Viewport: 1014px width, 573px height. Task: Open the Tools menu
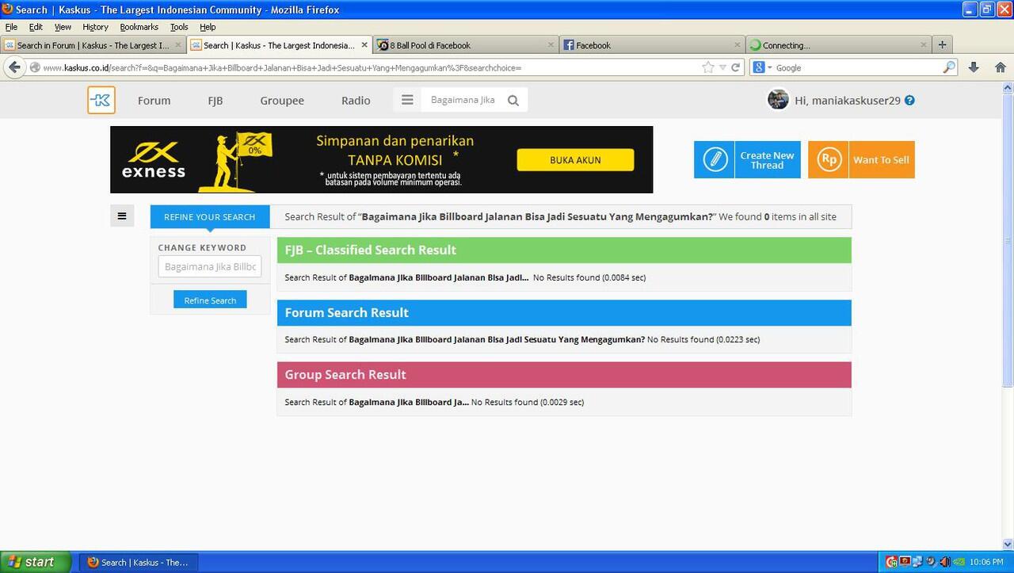(179, 27)
